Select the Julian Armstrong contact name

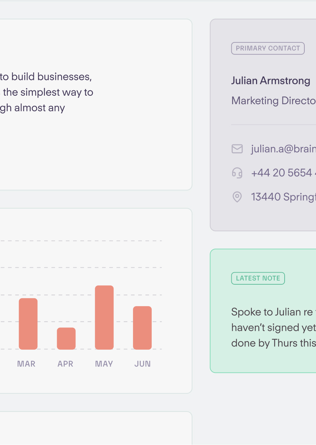pos(271,81)
